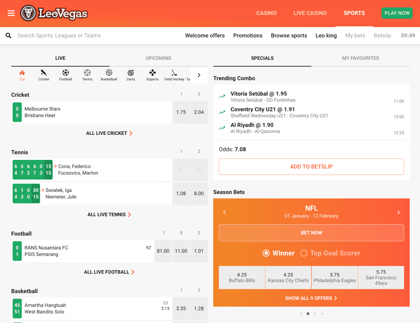Pick Buffalo Bills at 4.25
This screenshot has width=420, height=323.
pyautogui.click(x=242, y=278)
